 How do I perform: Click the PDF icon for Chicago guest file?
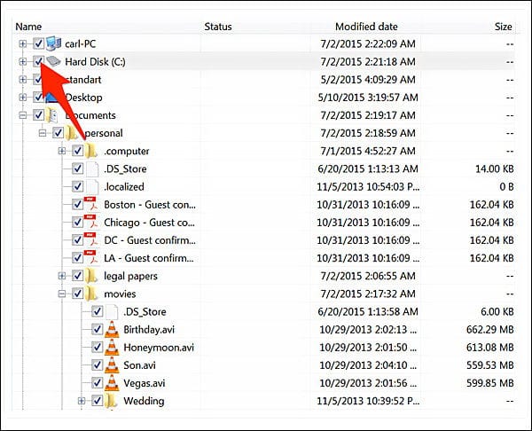coord(91,223)
